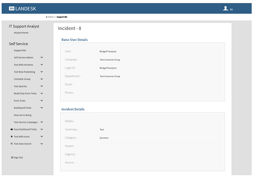Click the Home icon in the breadcrumb

pyautogui.click(x=46, y=17)
